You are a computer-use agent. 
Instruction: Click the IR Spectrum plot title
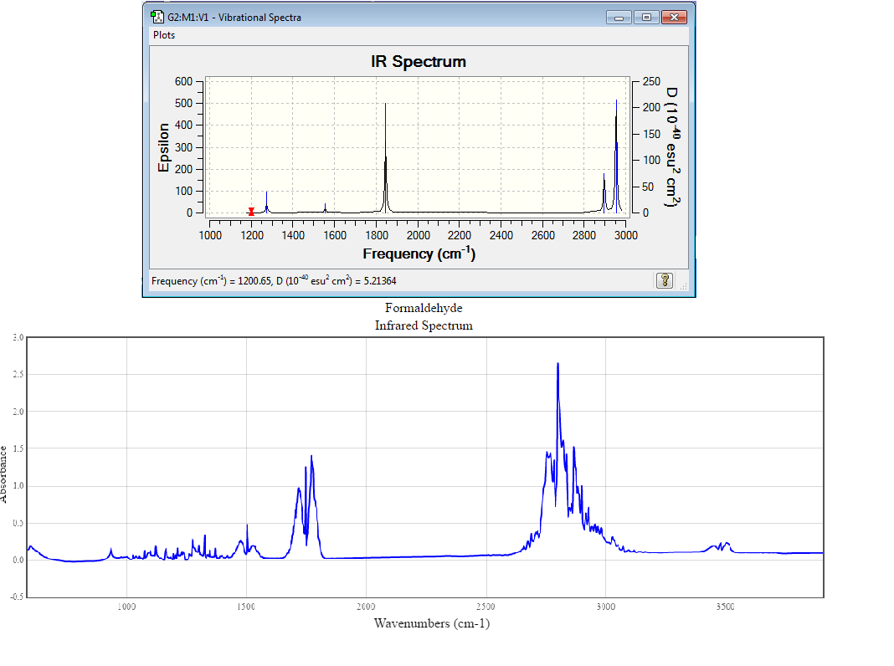tap(419, 61)
